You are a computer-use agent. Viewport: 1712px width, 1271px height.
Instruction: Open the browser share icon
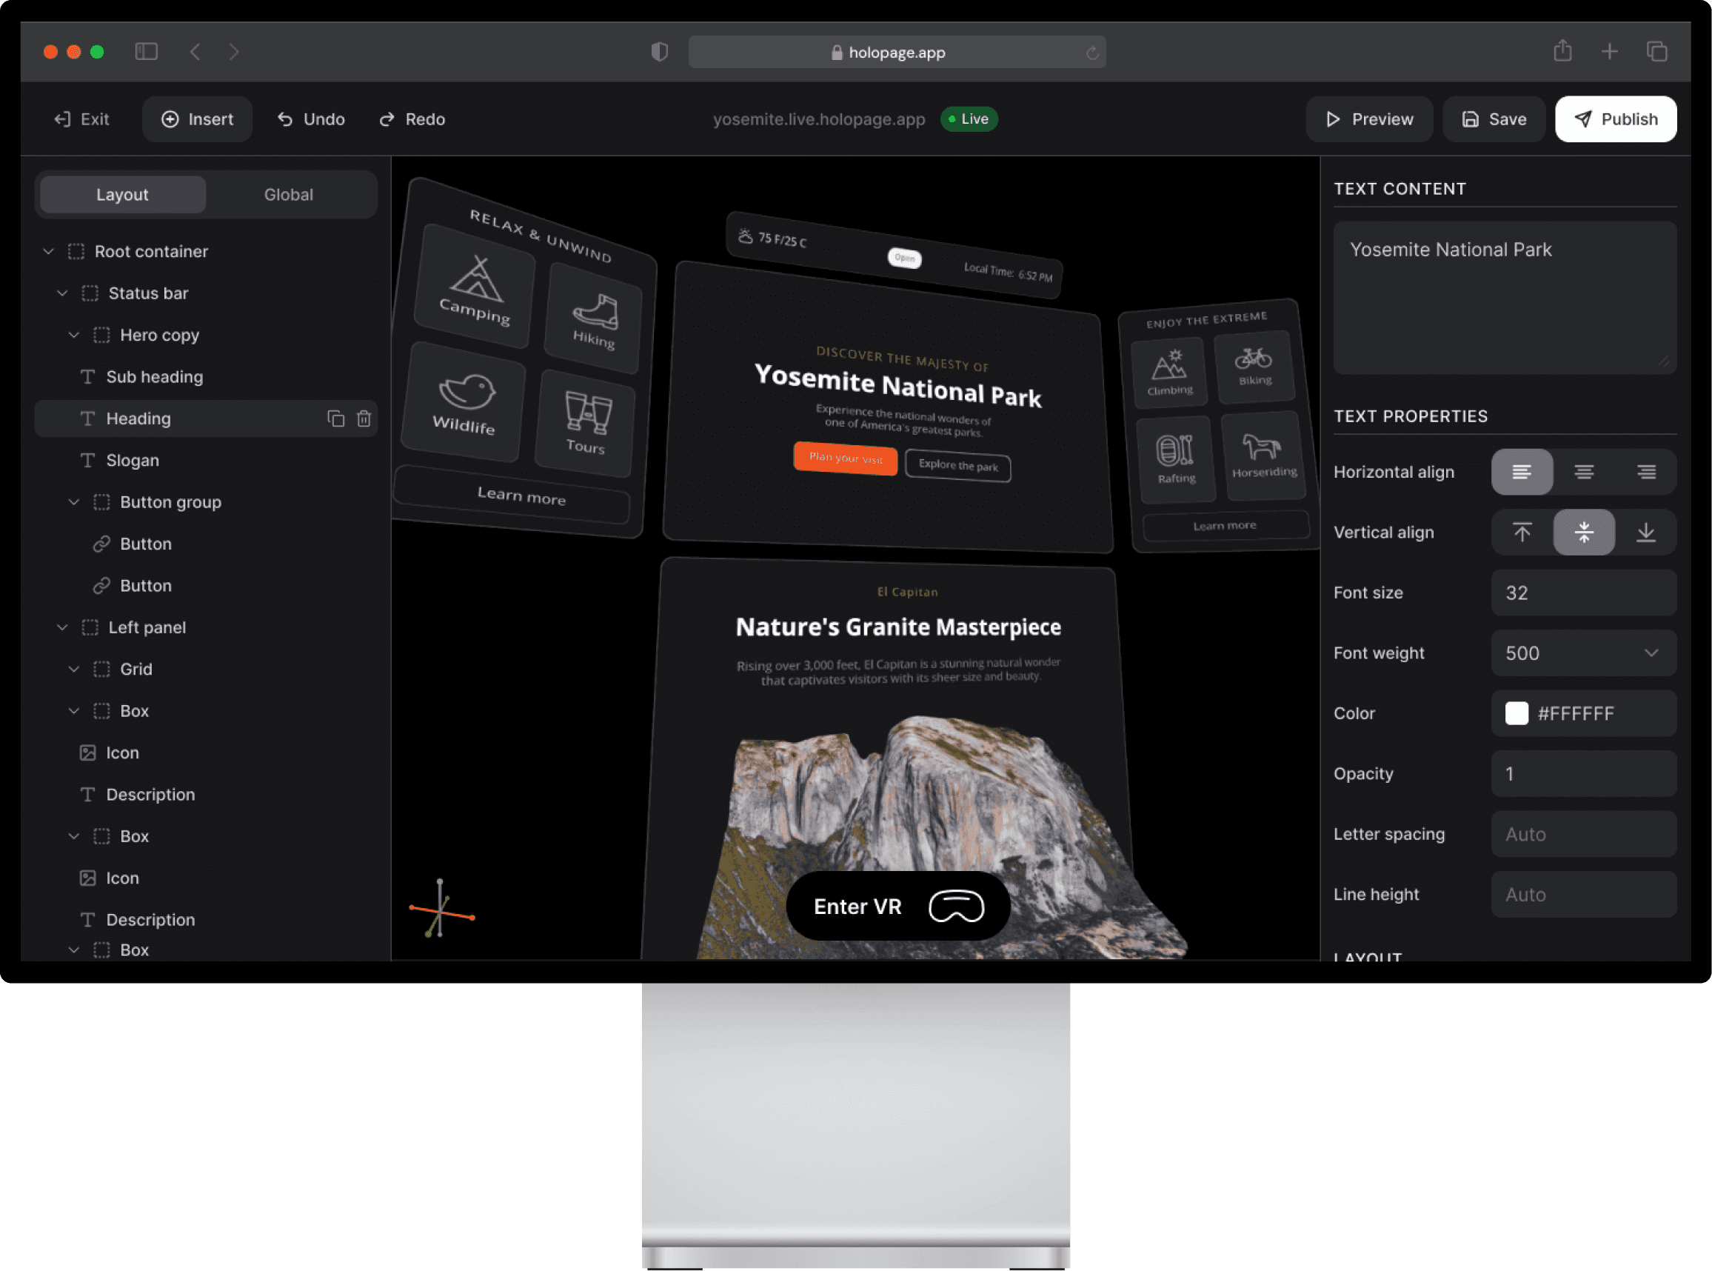pyautogui.click(x=1562, y=51)
